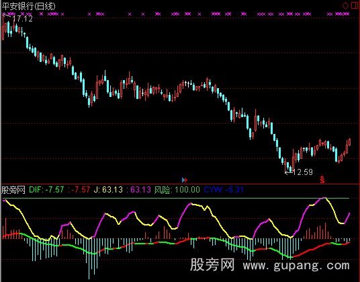Viewport: 360px width, 282px height.
Task: Select the 12.59 low price label
Action: click(303, 172)
